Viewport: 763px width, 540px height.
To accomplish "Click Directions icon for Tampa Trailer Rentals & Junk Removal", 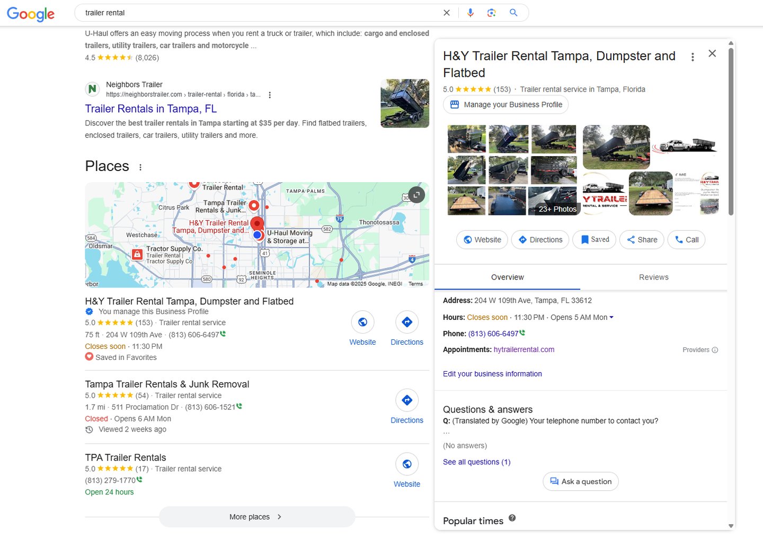I will (407, 400).
